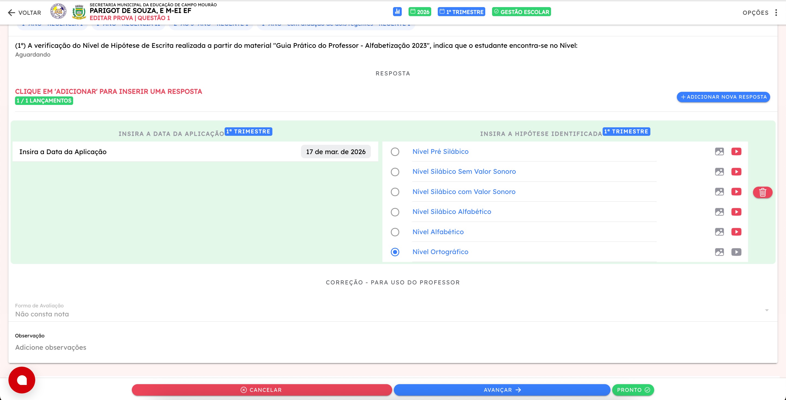
Task: Open image icon for Nível Silábico Alfabético
Action: [719, 212]
